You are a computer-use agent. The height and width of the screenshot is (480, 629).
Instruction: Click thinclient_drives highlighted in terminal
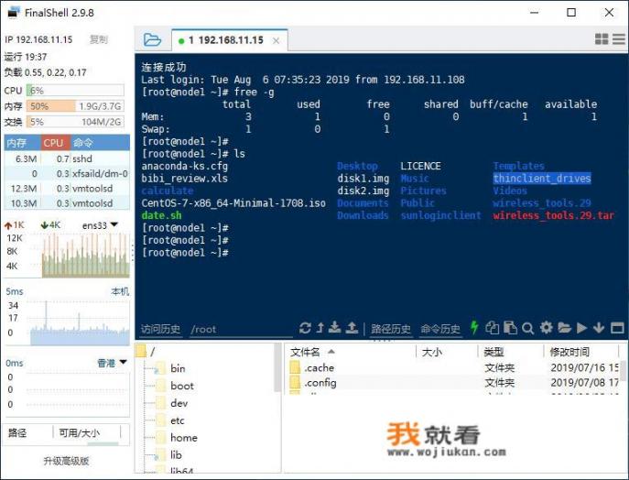(x=542, y=179)
